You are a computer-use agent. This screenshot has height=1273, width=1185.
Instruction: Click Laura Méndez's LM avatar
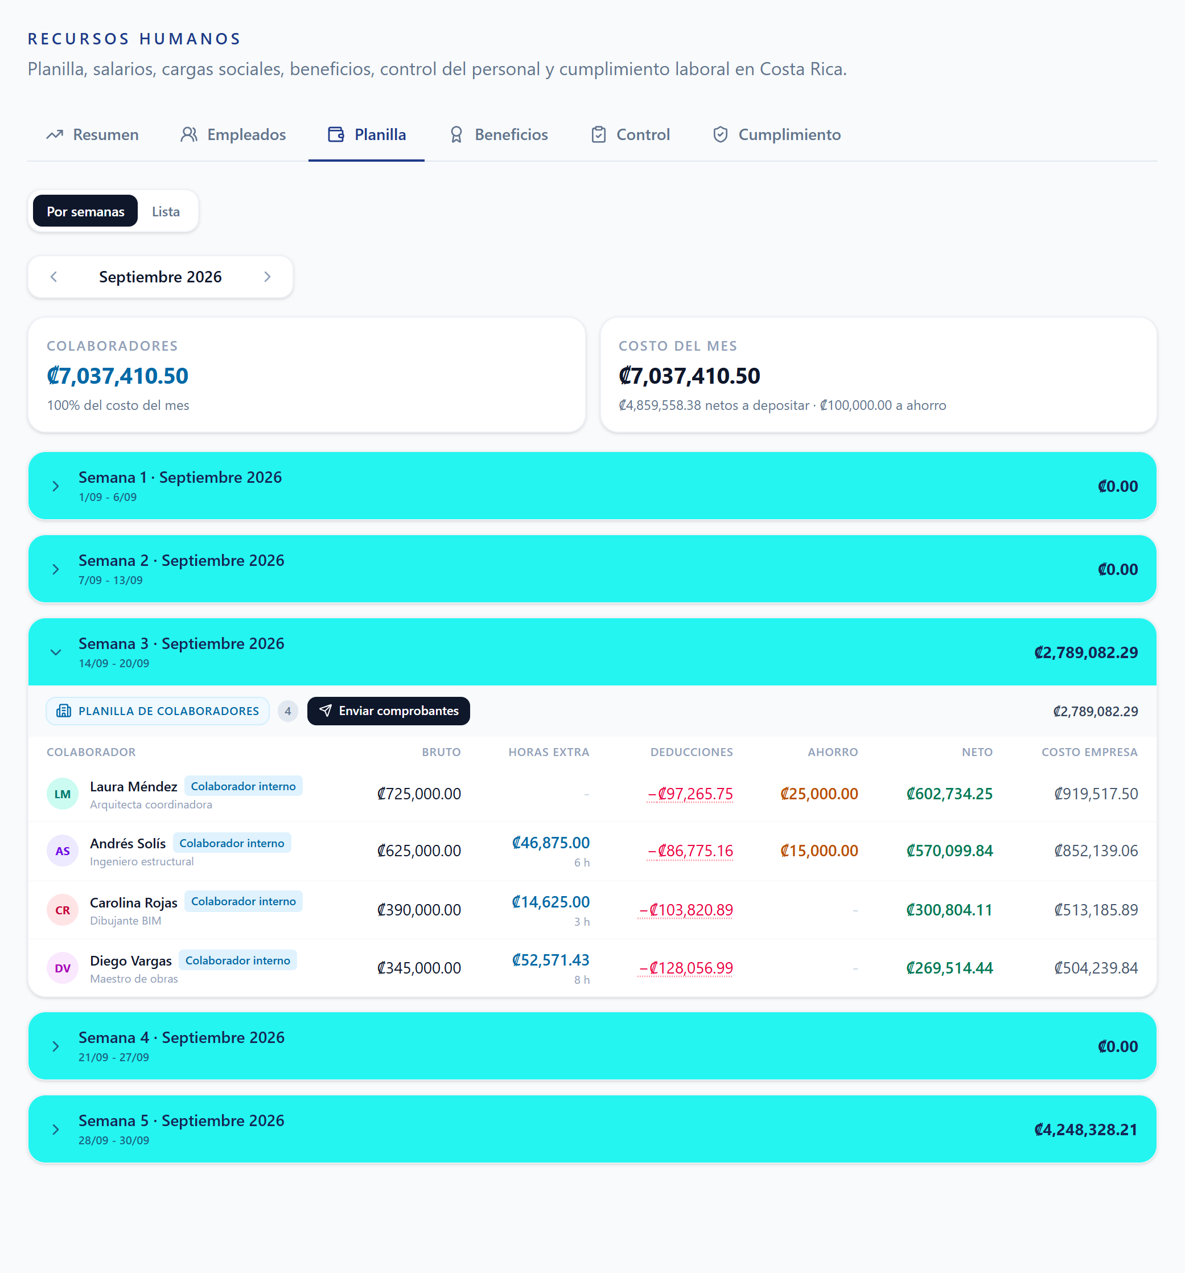click(x=63, y=794)
